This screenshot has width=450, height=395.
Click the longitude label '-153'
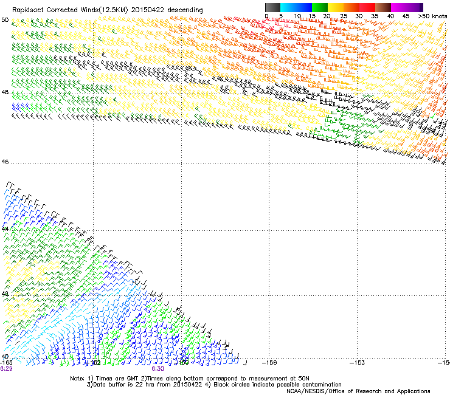click(358, 363)
